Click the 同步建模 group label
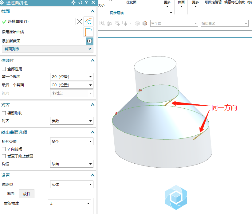This screenshot has width=252, height=214. click(117, 13)
